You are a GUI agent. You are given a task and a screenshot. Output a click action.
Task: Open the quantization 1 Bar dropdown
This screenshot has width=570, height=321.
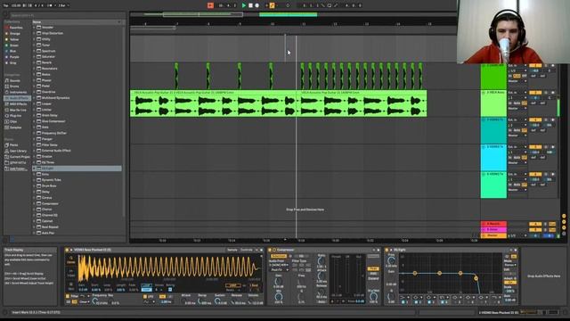pyautogui.click(x=63, y=5)
